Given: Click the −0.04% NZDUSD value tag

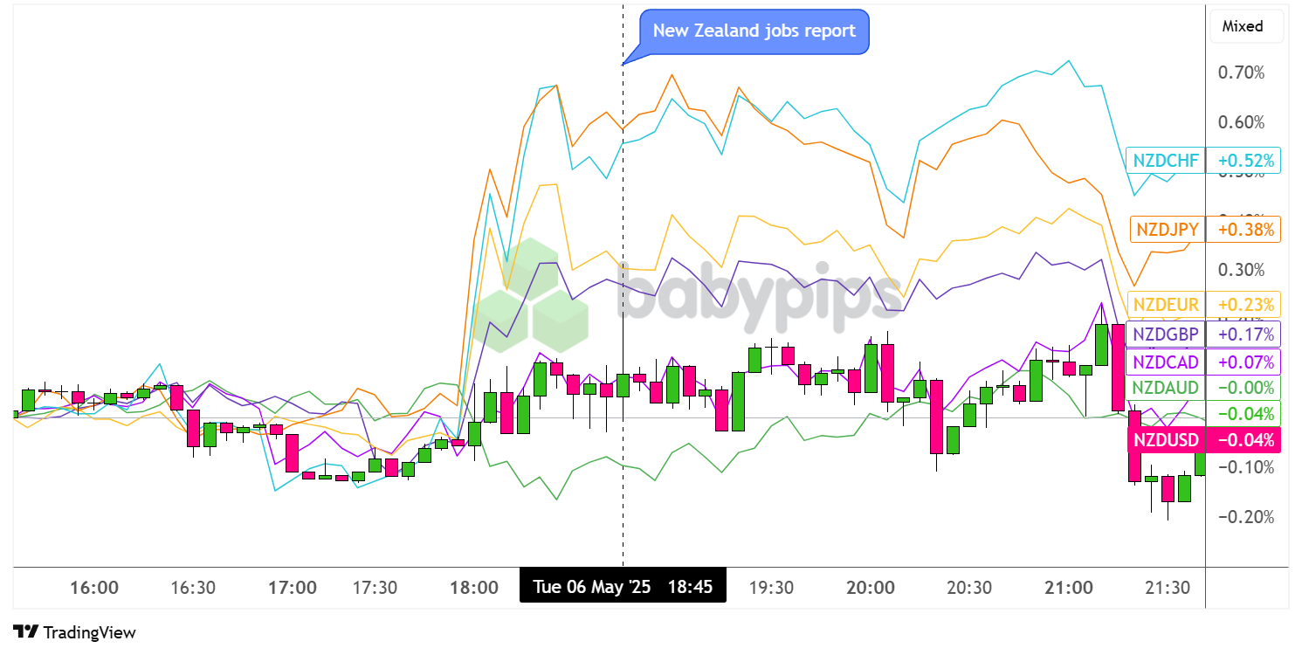Looking at the screenshot, I should (1244, 440).
